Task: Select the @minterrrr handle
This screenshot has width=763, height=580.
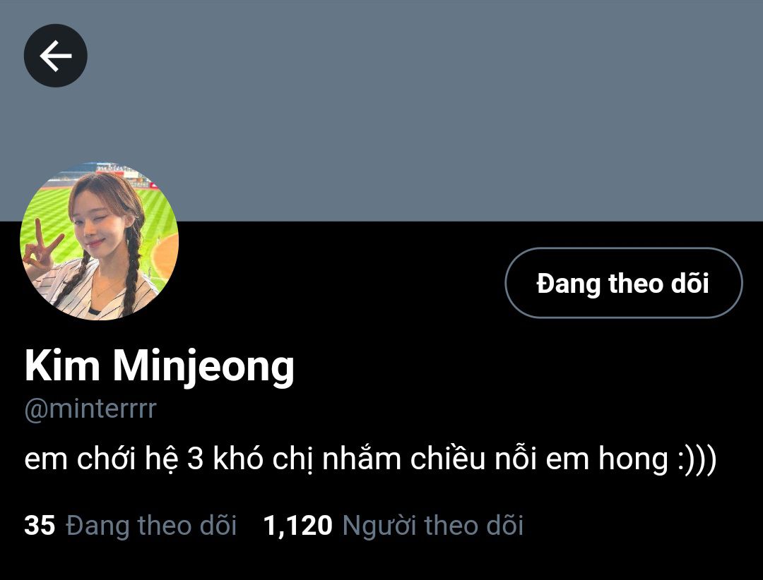Action: 90,409
